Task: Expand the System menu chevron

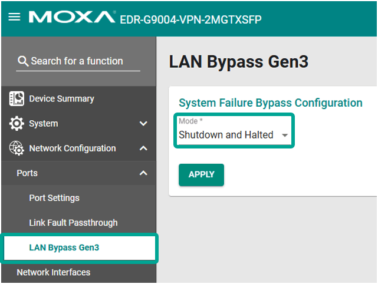Action: coord(143,124)
